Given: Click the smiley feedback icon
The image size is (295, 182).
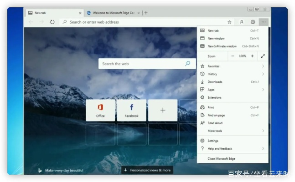Looking at the screenshot, I should click(x=253, y=22).
